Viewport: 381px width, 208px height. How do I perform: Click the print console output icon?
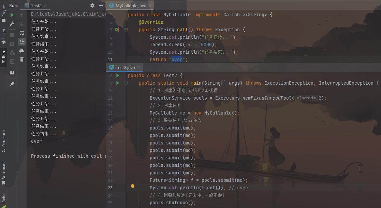click(22, 51)
